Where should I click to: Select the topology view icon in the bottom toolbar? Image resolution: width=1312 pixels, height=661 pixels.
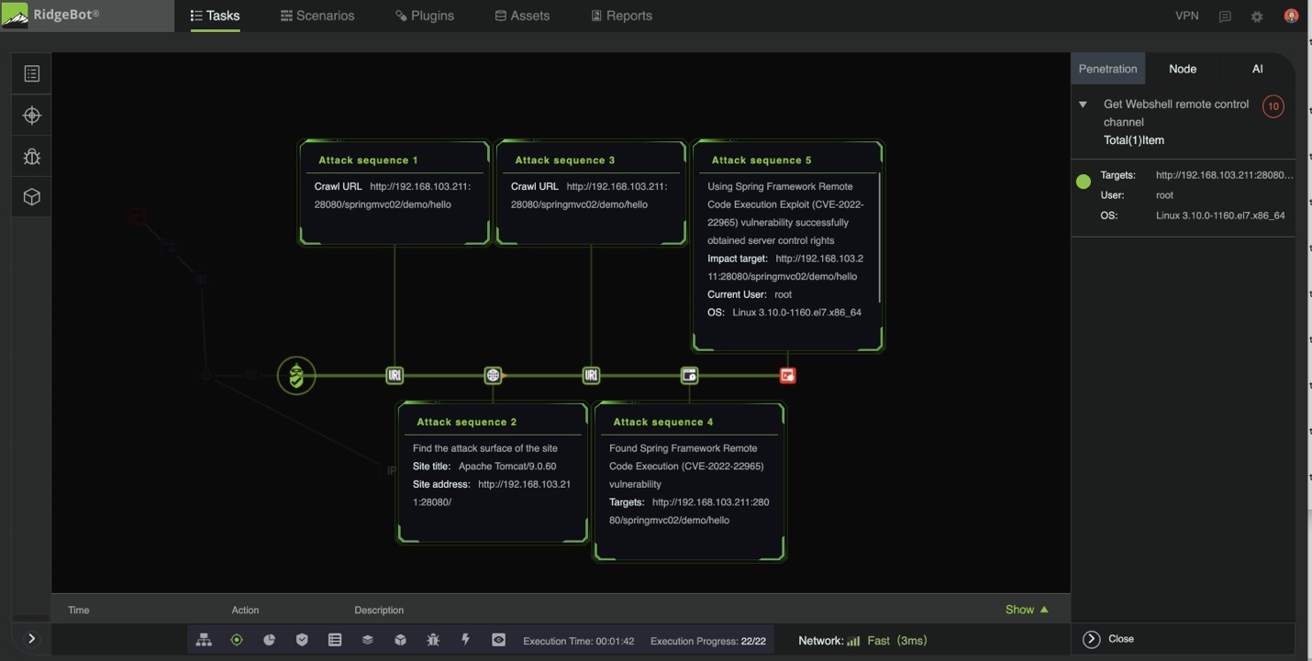click(x=204, y=640)
